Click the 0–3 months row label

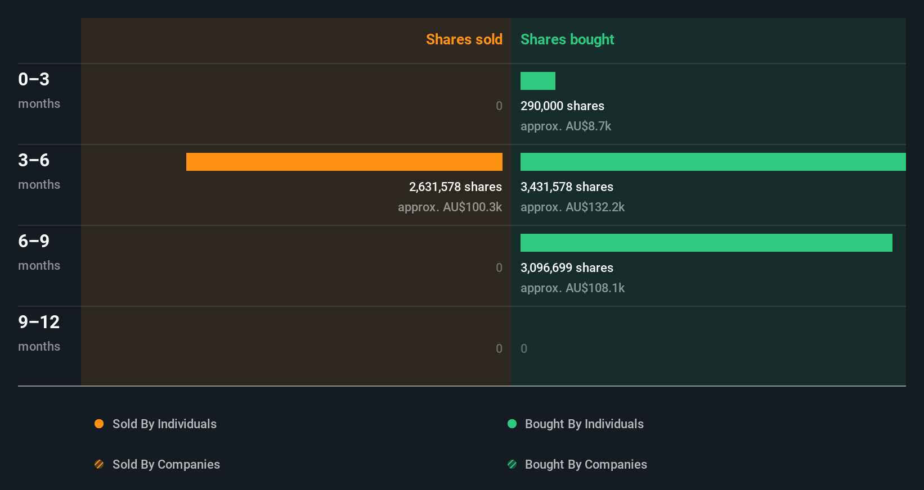39,90
